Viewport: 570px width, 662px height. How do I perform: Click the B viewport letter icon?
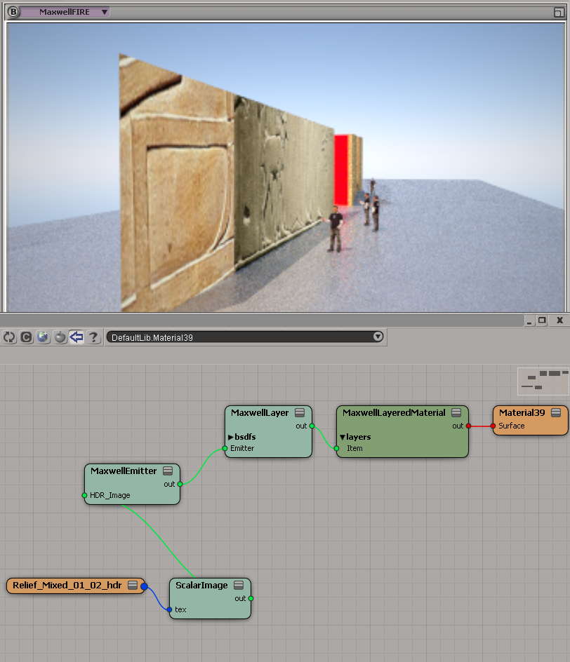click(12, 12)
